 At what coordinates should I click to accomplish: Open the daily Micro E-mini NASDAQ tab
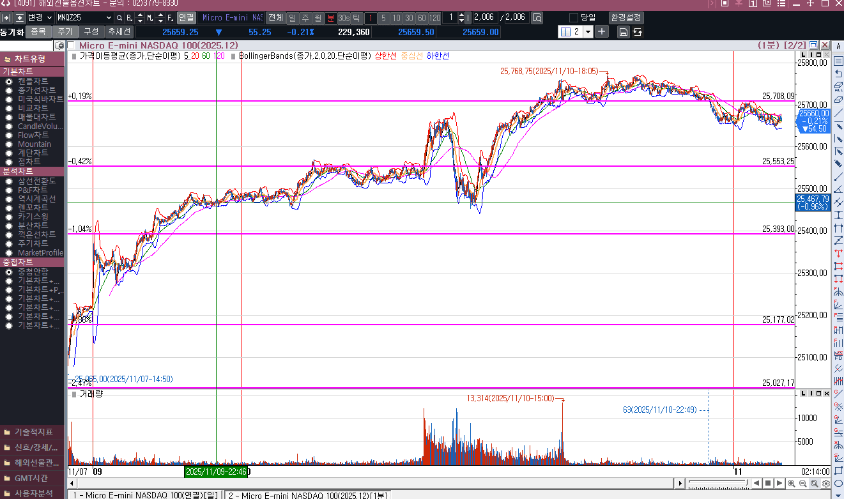tap(145, 495)
